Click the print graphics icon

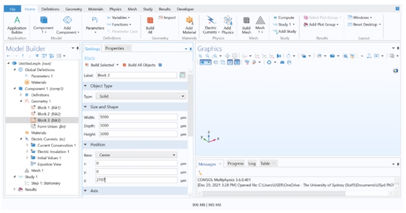[x=289, y=63]
